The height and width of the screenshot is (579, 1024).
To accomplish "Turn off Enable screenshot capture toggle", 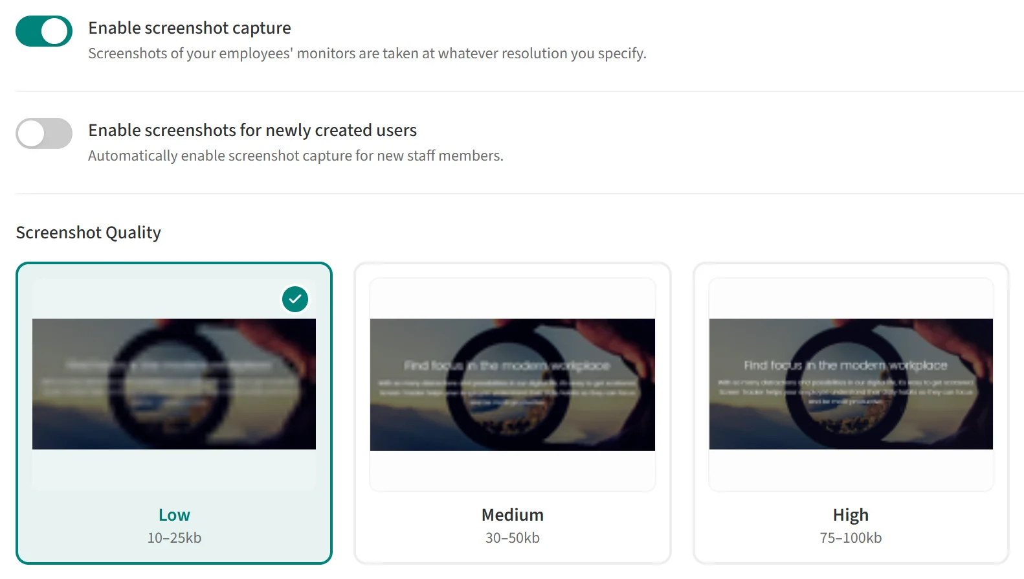I will coord(44,31).
